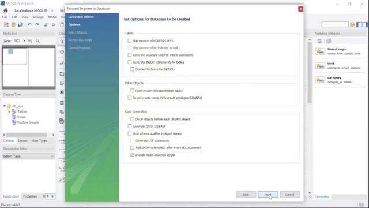Expand the Tables tree node
Screen dimensions: 369x208
click(x=9, y=112)
